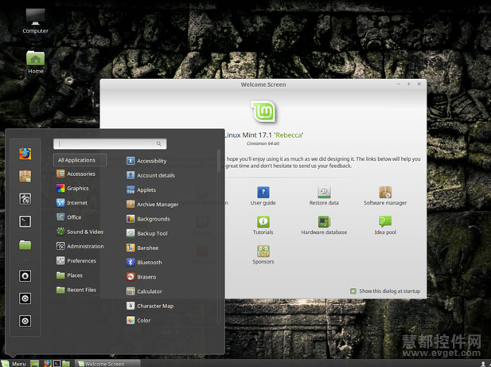The height and width of the screenshot is (367, 491).
Task: Select Recent Files category in menu
Action: pos(76,290)
